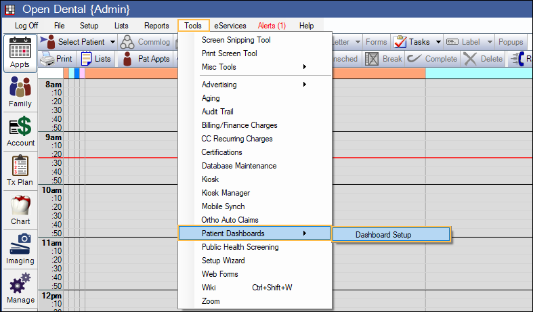533x312 pixels.
Task: Open Wiki menu entry
Action: pyautogui.click(x=209, y=288)
